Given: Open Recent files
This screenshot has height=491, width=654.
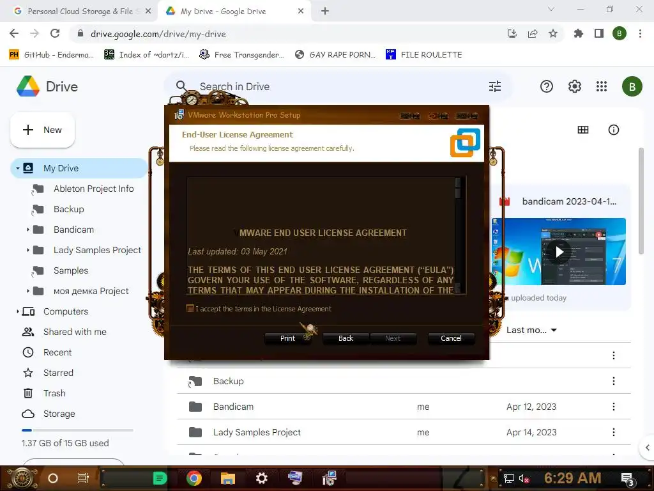Looking at the screenshot, I should tap(57, 352).
